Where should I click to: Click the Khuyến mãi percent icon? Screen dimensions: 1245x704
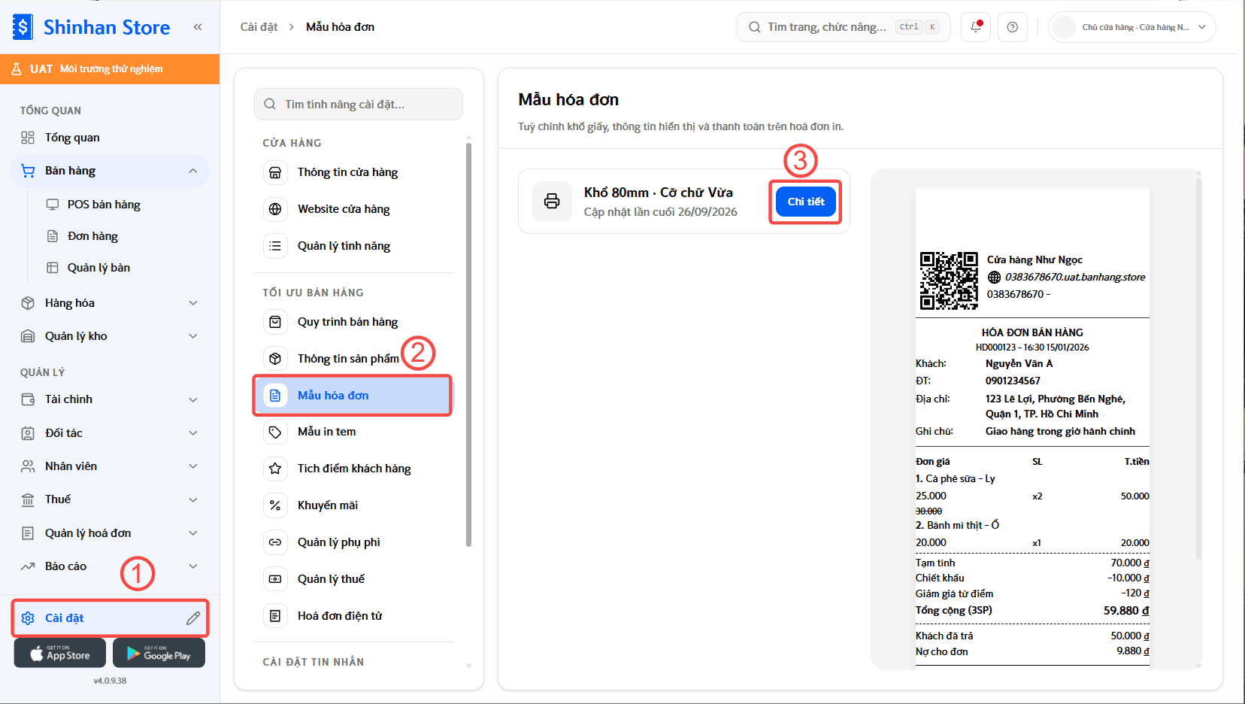pyautogui.click(x=275, y=505)
